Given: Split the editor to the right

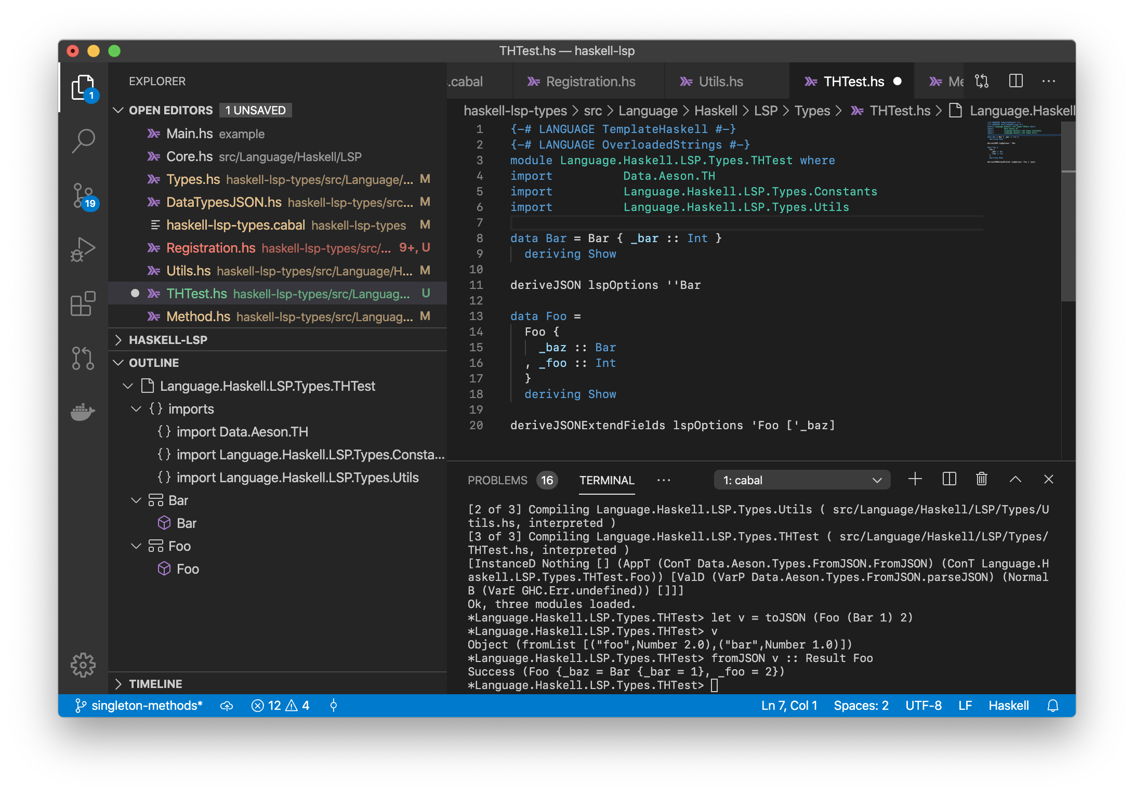Looking at the screenshot, I should (x=1016, y=81).
